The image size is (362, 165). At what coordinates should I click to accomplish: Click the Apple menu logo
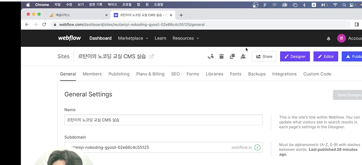tap(28, 5)
